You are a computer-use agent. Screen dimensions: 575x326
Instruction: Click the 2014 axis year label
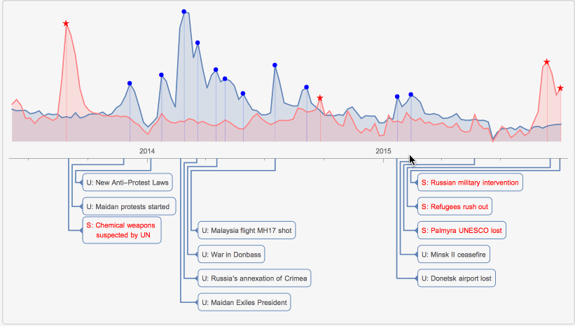147,151
